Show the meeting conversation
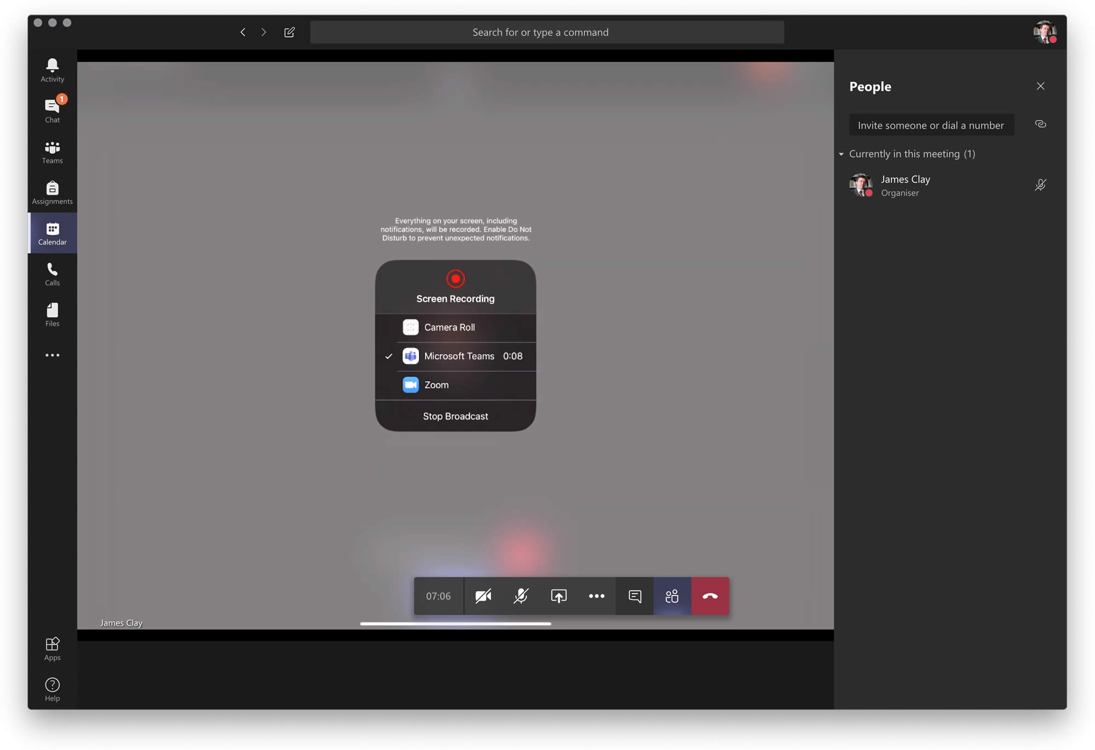Screen dimensions: 1095x750 coord(635,596)
